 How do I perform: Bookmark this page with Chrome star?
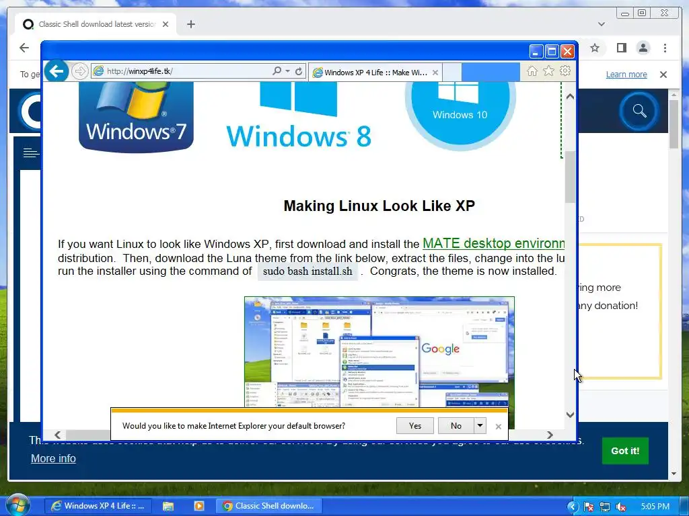tap(595, 48)
